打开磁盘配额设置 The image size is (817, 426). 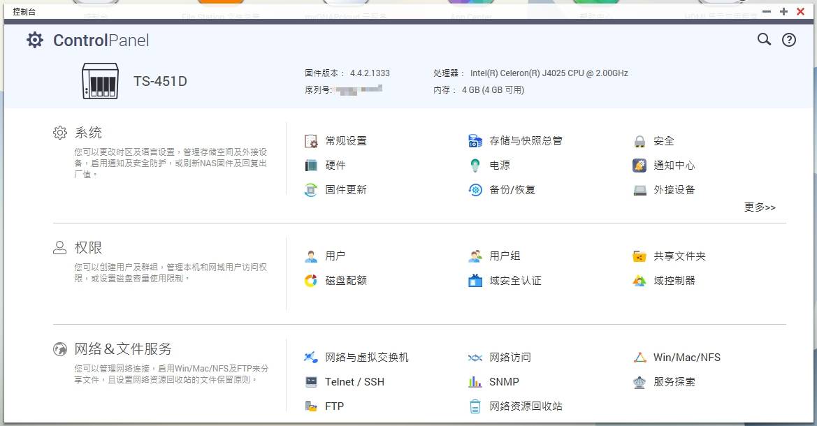click(348, 280)
